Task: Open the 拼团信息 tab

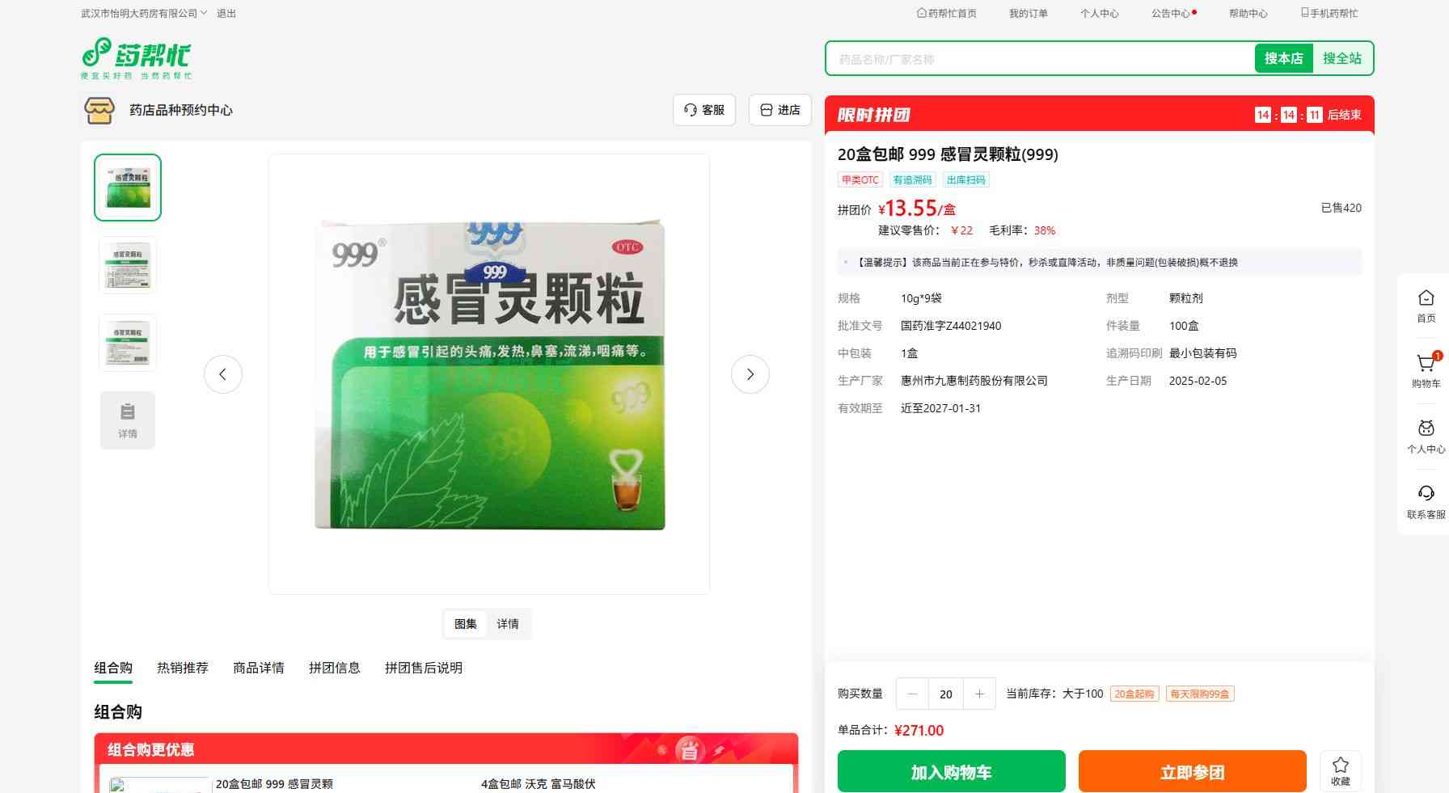Action: (334, 668)
